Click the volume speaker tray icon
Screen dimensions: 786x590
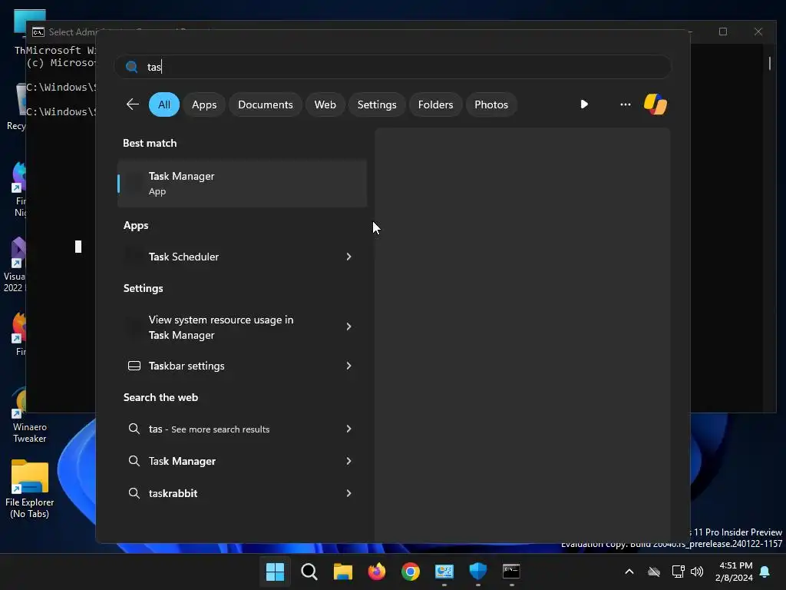point(697,572)
